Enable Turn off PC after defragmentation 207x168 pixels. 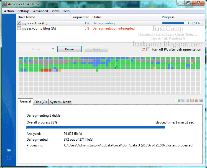pyautogui.click(x=148, y=49)
